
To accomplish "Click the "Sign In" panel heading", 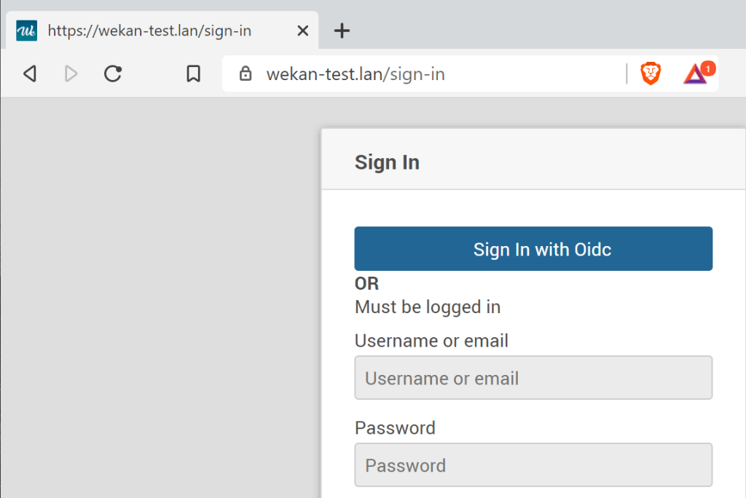I will pyautogui.click(x=387, y=162).
